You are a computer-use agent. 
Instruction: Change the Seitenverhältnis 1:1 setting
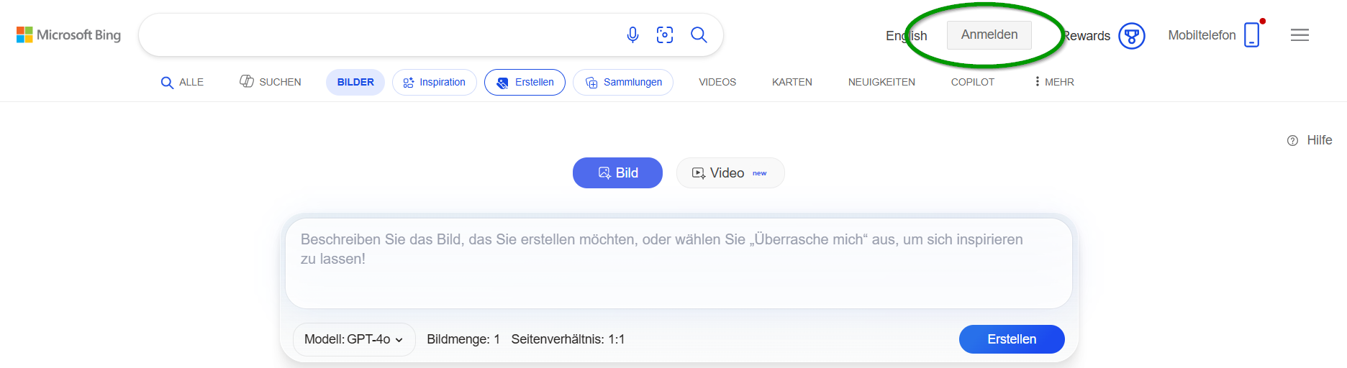pos(568,339)
